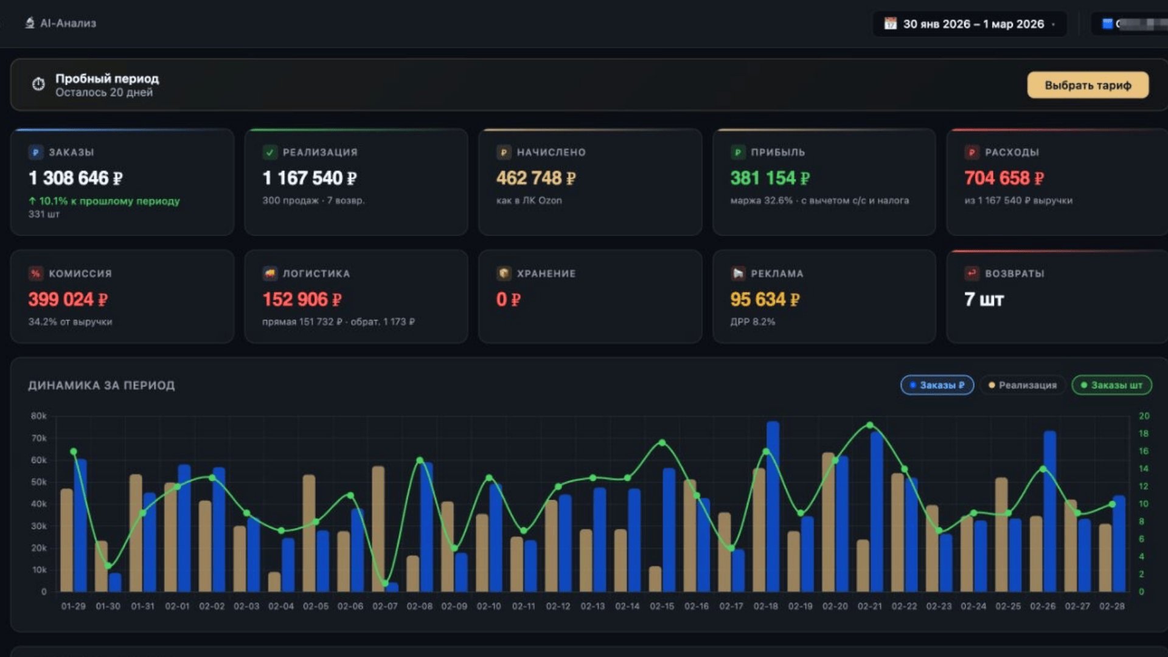Open the Расходы summary card

click(1057, 181)
